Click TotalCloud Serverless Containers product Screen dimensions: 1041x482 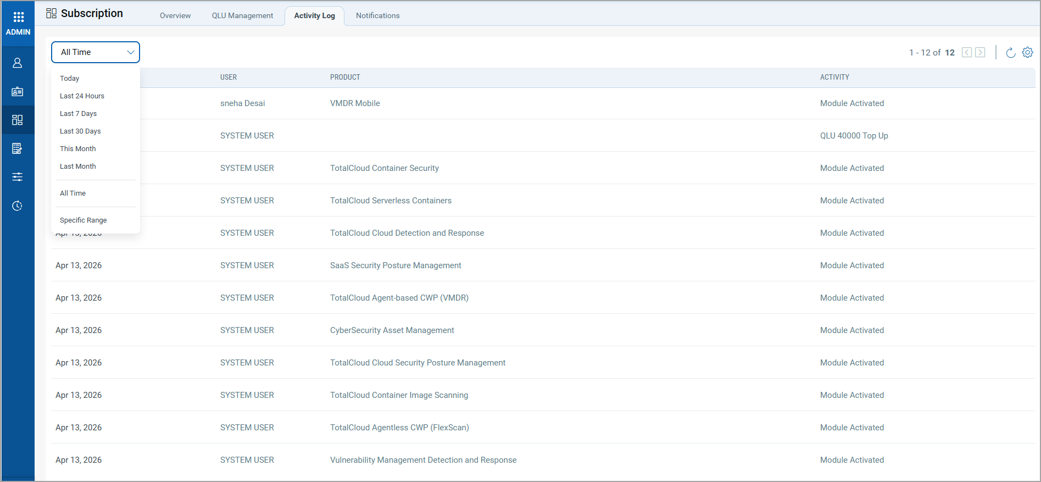[x=391, y=201]
